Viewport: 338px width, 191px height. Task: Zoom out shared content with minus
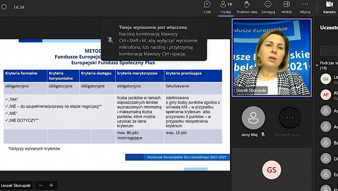41,185
